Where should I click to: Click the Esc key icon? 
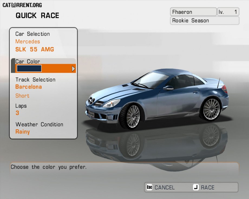[149, 187]
